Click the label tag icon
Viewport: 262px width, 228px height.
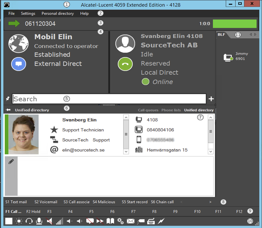point(141,221)
